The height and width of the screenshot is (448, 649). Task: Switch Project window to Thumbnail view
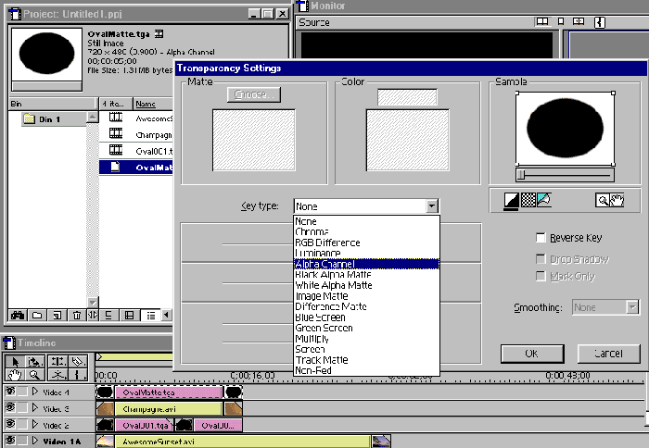coord(129,316)
